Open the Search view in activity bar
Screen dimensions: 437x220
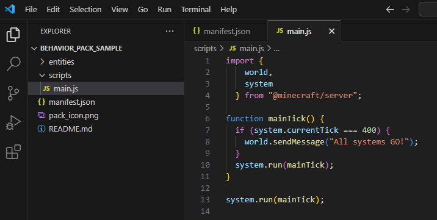pos(13,64)
